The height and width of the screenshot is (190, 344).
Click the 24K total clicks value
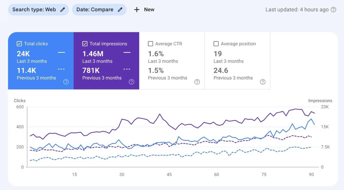coord(23,54)
